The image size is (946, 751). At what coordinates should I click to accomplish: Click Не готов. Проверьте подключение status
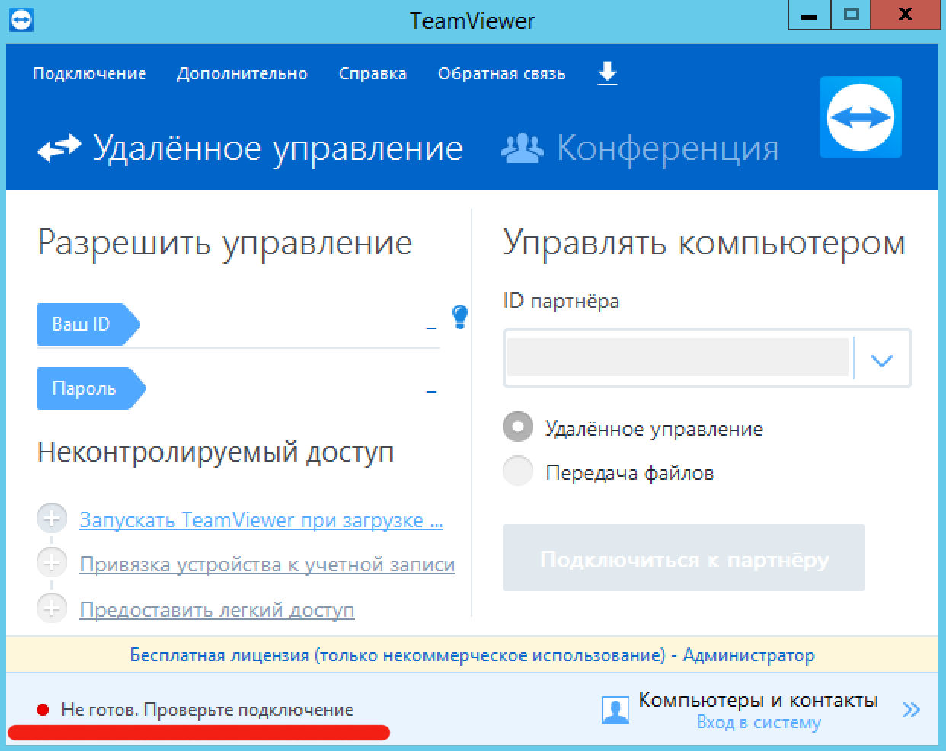207,710
